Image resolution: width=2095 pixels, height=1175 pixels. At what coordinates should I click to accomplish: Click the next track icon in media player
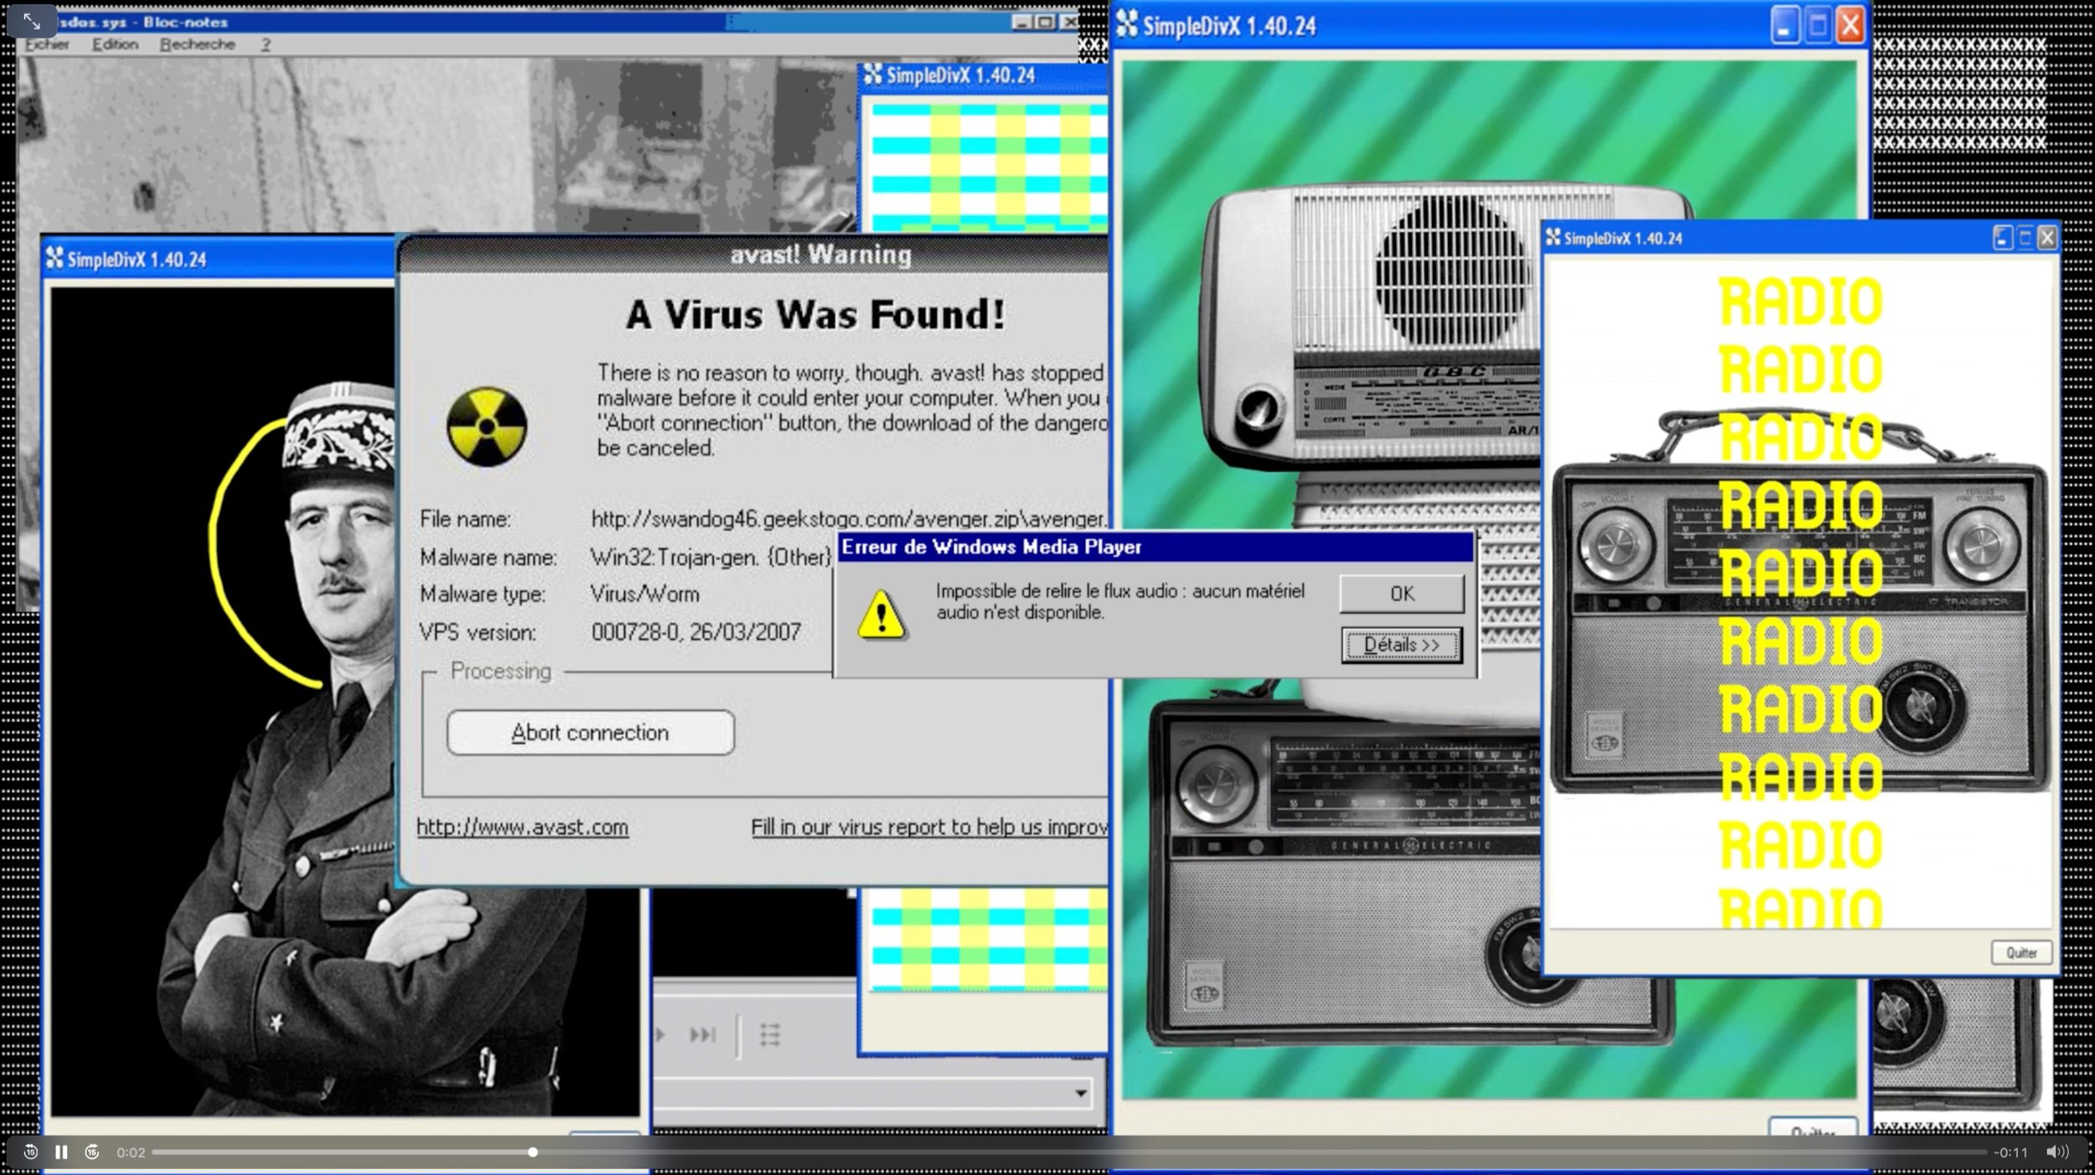tap(702, 1035)
